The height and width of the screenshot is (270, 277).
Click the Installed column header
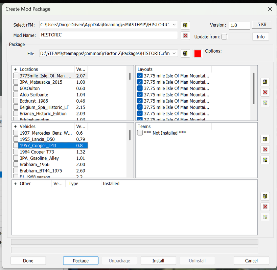(x=111, y=184)
